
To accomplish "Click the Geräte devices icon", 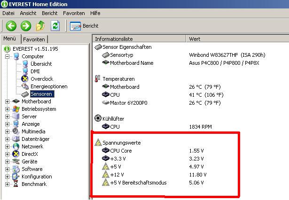I will [16, 162].
